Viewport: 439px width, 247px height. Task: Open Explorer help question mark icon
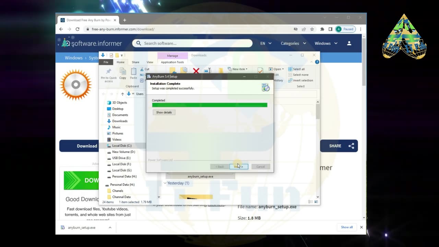317,62
